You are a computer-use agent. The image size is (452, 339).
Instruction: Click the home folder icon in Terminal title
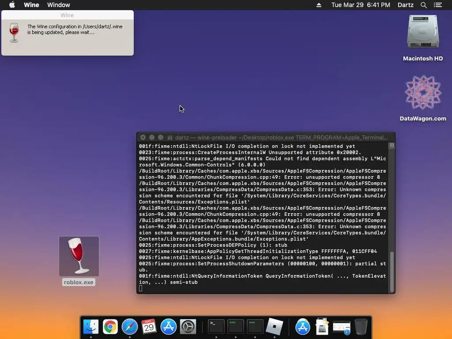pos(170,138)
